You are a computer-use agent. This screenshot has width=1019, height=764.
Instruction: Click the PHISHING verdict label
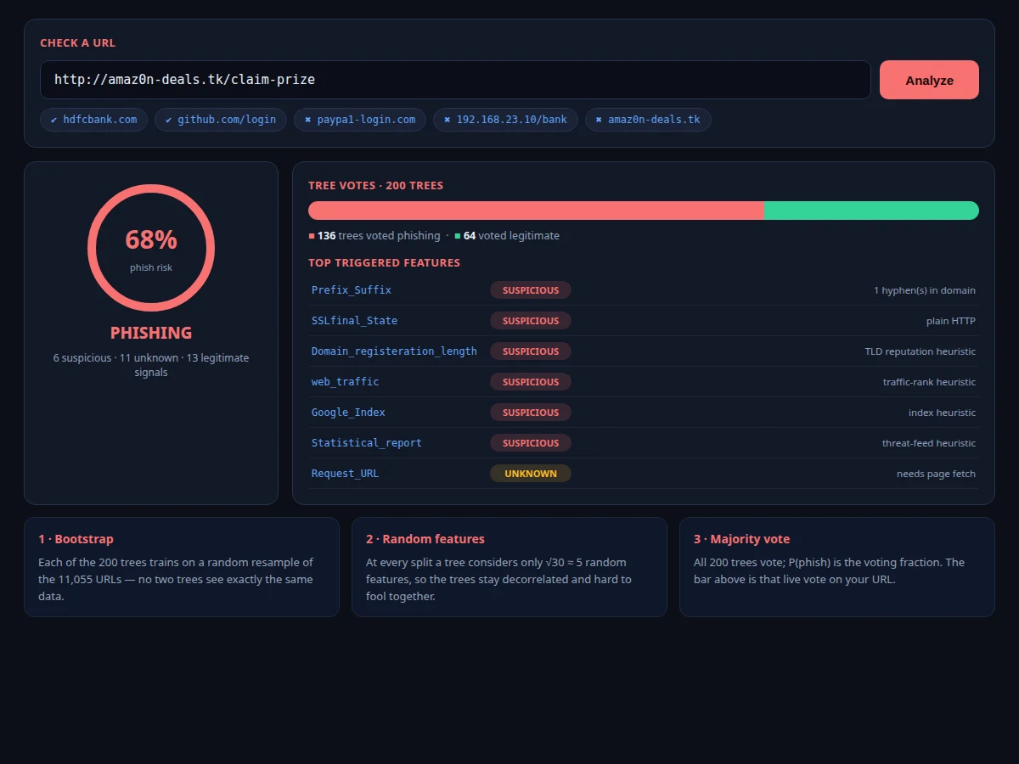[x=151, y=333]
